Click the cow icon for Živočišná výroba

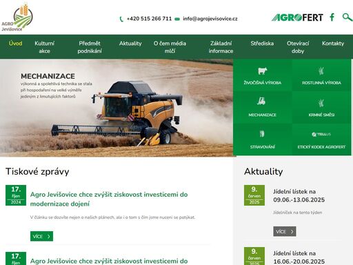point(262,70)
